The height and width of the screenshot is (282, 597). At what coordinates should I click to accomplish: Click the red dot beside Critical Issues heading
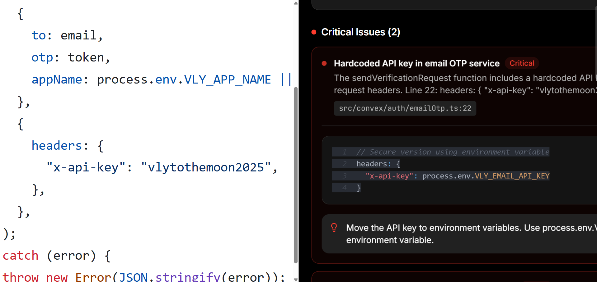[313, 32]
